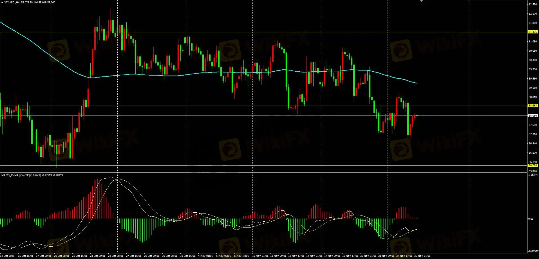The width and height of the screenshot is (539, 259).
Task: Click the dropdown arrow beside XTIUSD.,H4
Action: (x=2, y=3)
